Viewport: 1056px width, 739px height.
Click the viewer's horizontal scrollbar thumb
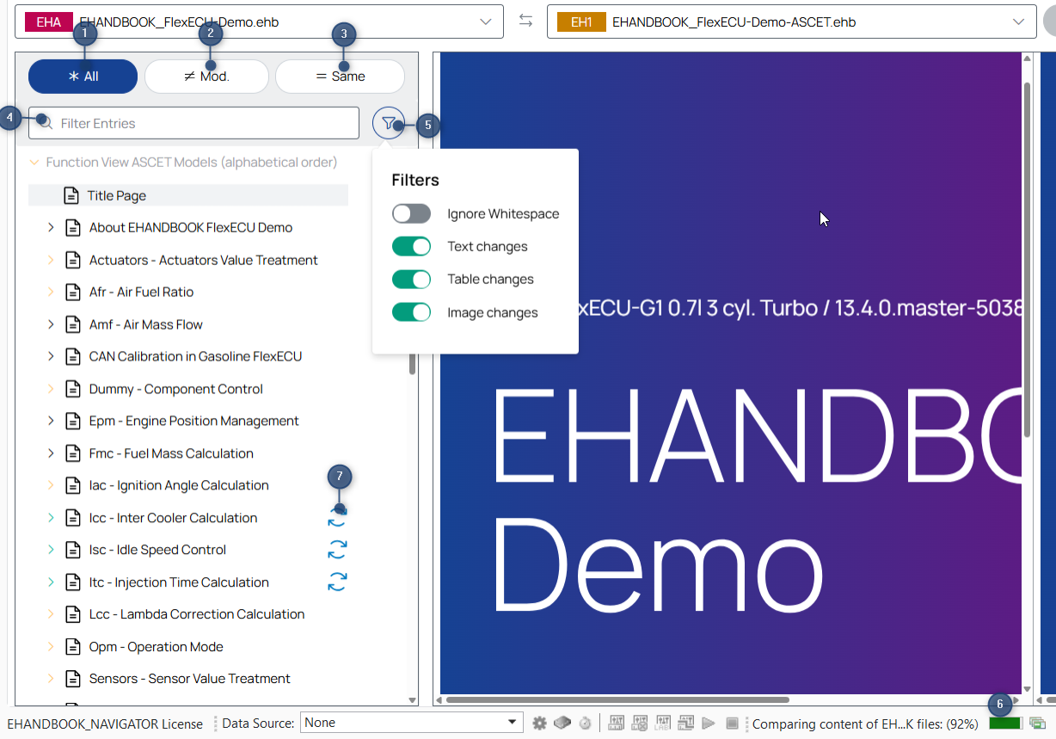pyautogui.click(x=617, y=699)
